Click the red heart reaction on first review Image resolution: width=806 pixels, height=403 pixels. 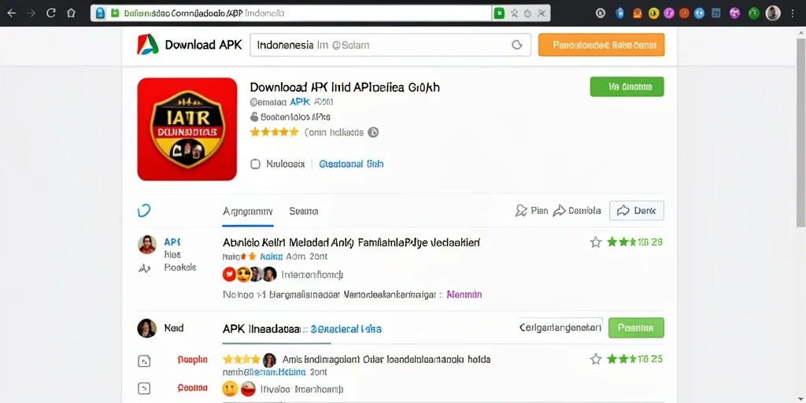(229, 275)
